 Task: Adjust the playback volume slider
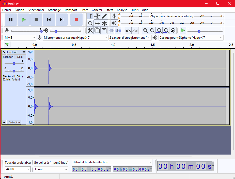point(66,31)
